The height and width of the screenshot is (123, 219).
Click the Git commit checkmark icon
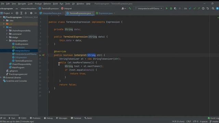click(194, 9)
